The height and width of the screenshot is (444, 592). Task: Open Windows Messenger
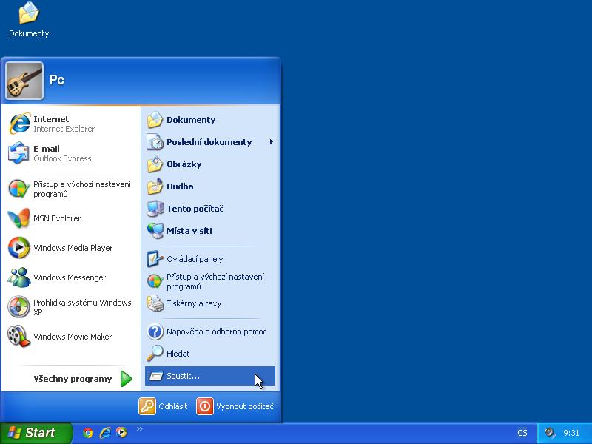pyautogui.click(x=70, y=277)
